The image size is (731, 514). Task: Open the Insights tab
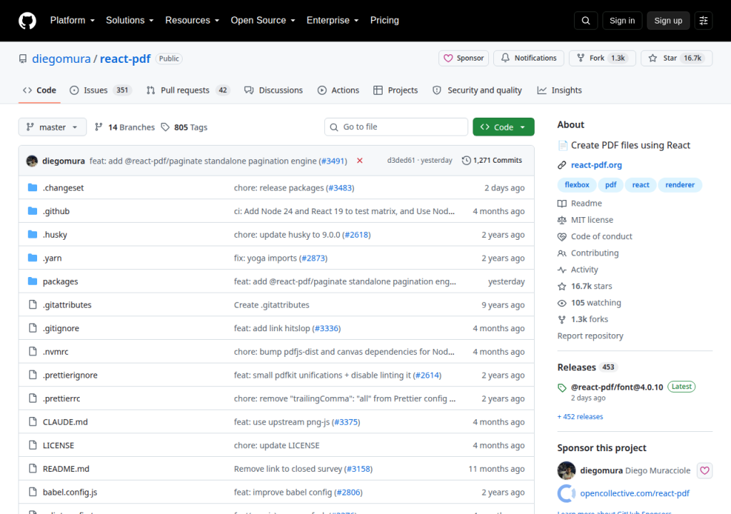point(560,90)
